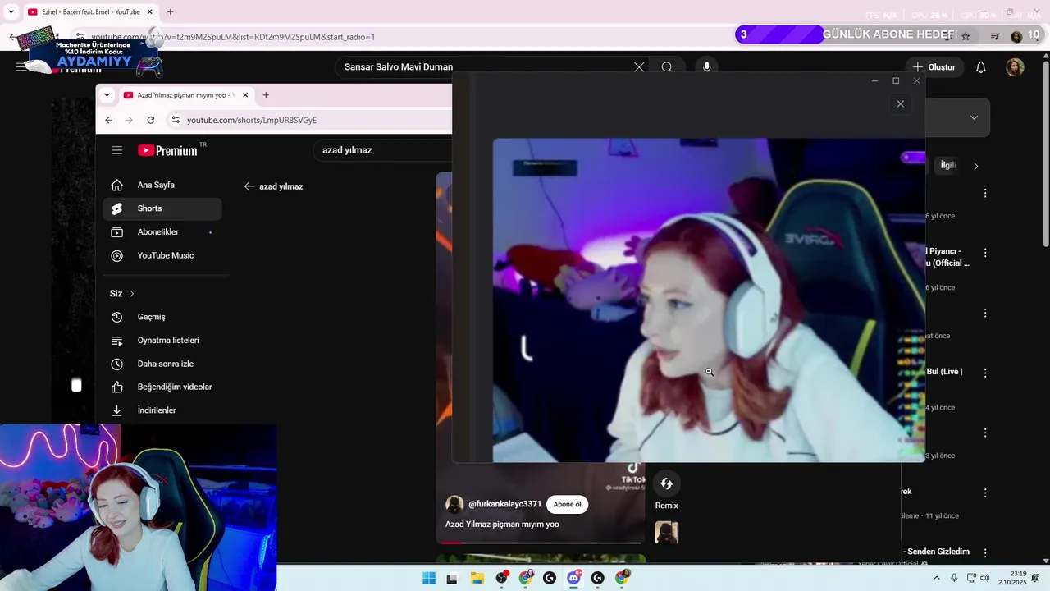Image resolution: width=1050 pixels, height=591 pixels.
Task: Open Geçmiş history item
Action: pyautogui.click(x=162, y=317)
